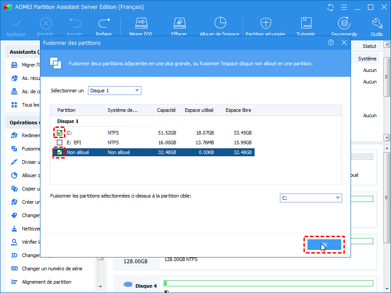This screenshot has height=293, width=391.
Task: Open the Disque 1 selection dropdown
Action: pos(115,91)
